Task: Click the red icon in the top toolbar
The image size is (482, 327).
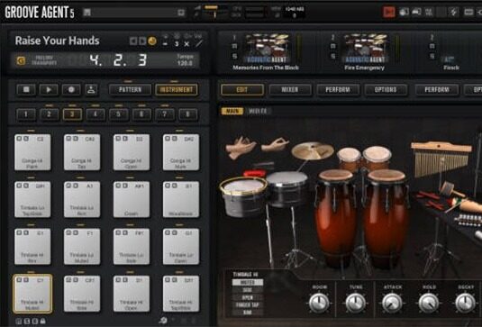Action: [389, 12]
